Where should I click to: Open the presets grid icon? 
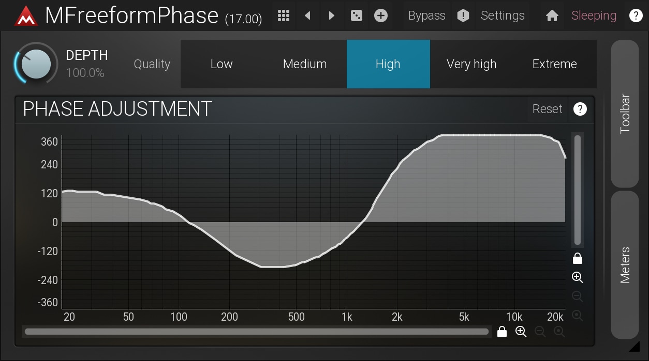[283, 15]
